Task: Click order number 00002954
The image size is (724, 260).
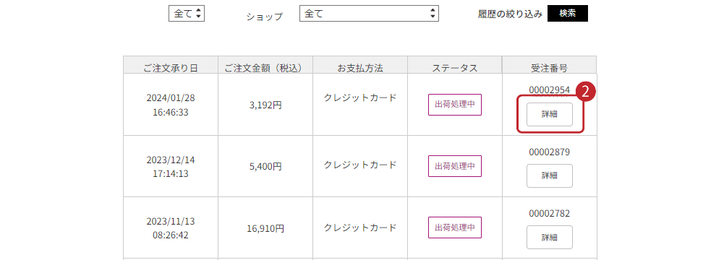Action: pos(550,90)
